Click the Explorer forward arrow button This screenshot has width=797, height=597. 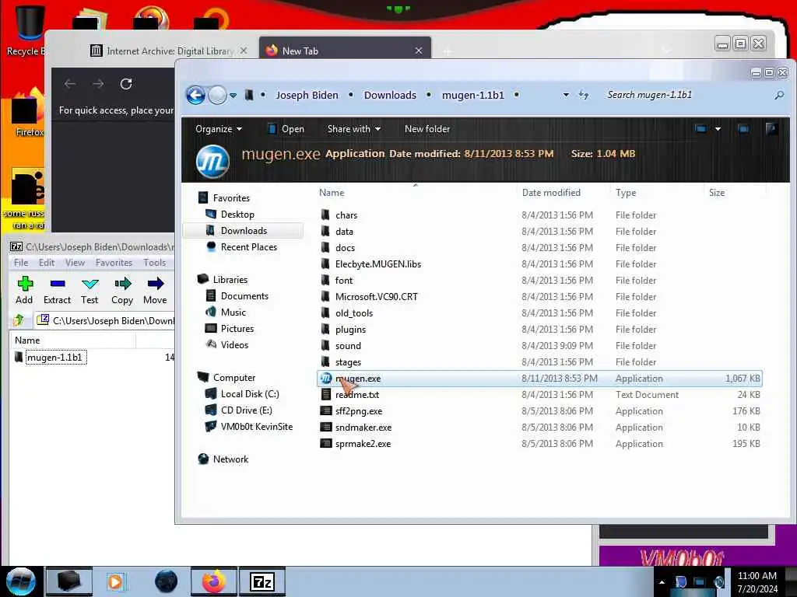[218, 95]
